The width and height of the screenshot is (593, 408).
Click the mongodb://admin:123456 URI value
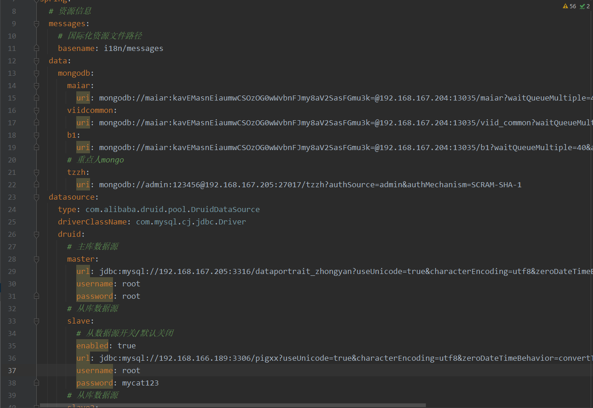pos(311,185)
